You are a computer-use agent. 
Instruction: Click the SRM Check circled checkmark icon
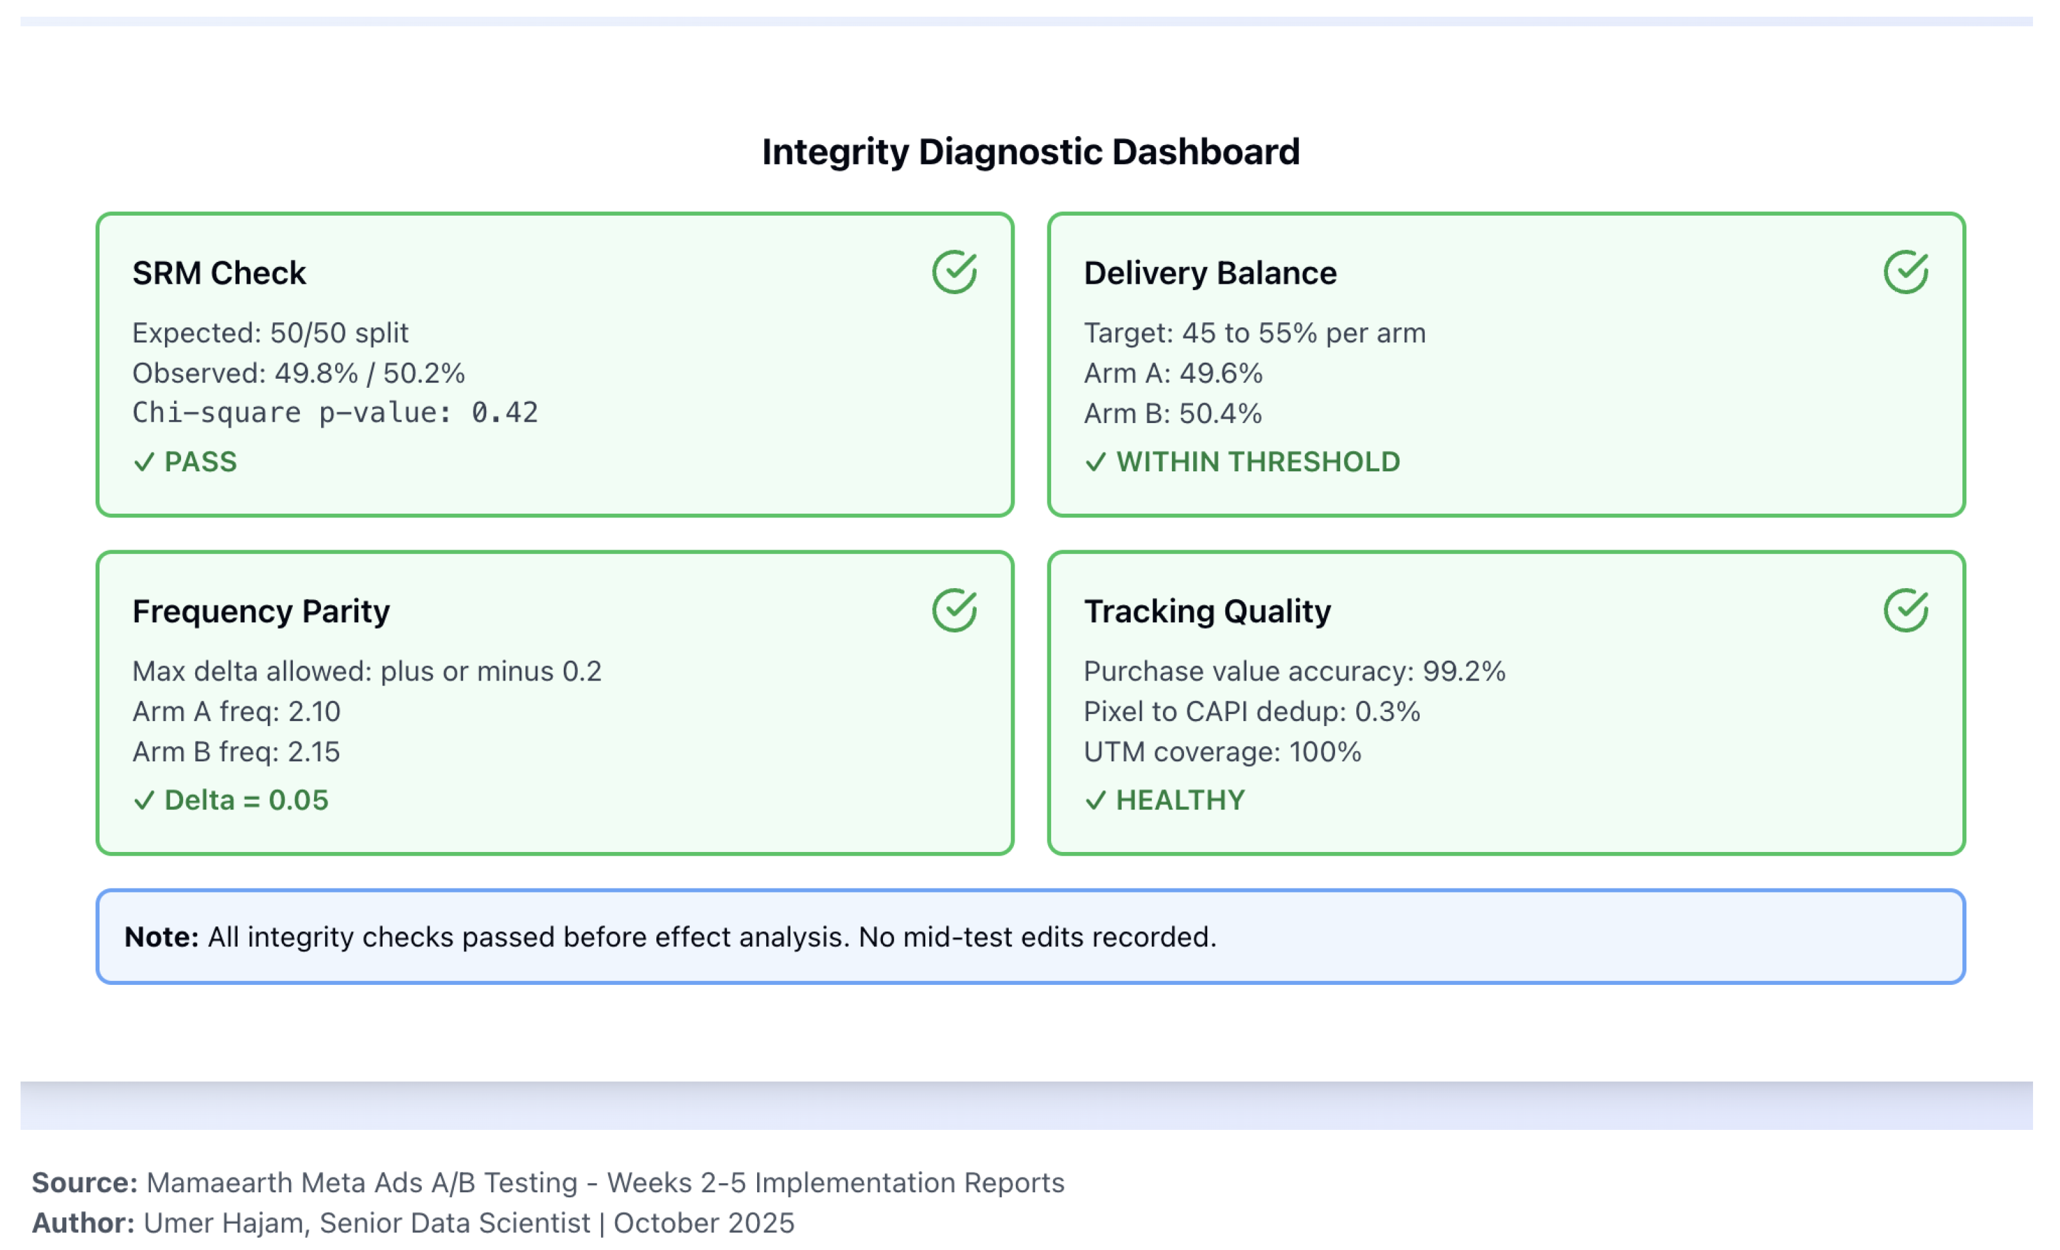tap(954, 272)
